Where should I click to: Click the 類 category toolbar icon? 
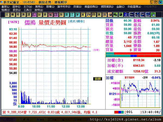point(45,15)
